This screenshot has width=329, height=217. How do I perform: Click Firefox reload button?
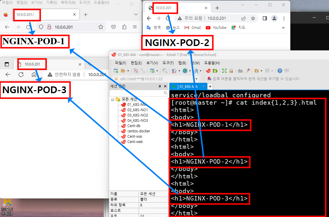[28, 27]
